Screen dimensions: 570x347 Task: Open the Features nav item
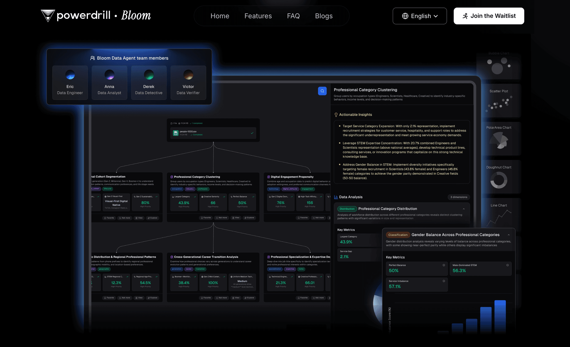258,16
